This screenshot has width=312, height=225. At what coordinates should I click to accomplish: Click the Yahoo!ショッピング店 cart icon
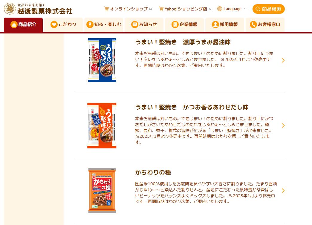[161, 9]
